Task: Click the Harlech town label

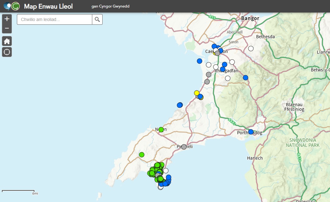Action: 255,158
